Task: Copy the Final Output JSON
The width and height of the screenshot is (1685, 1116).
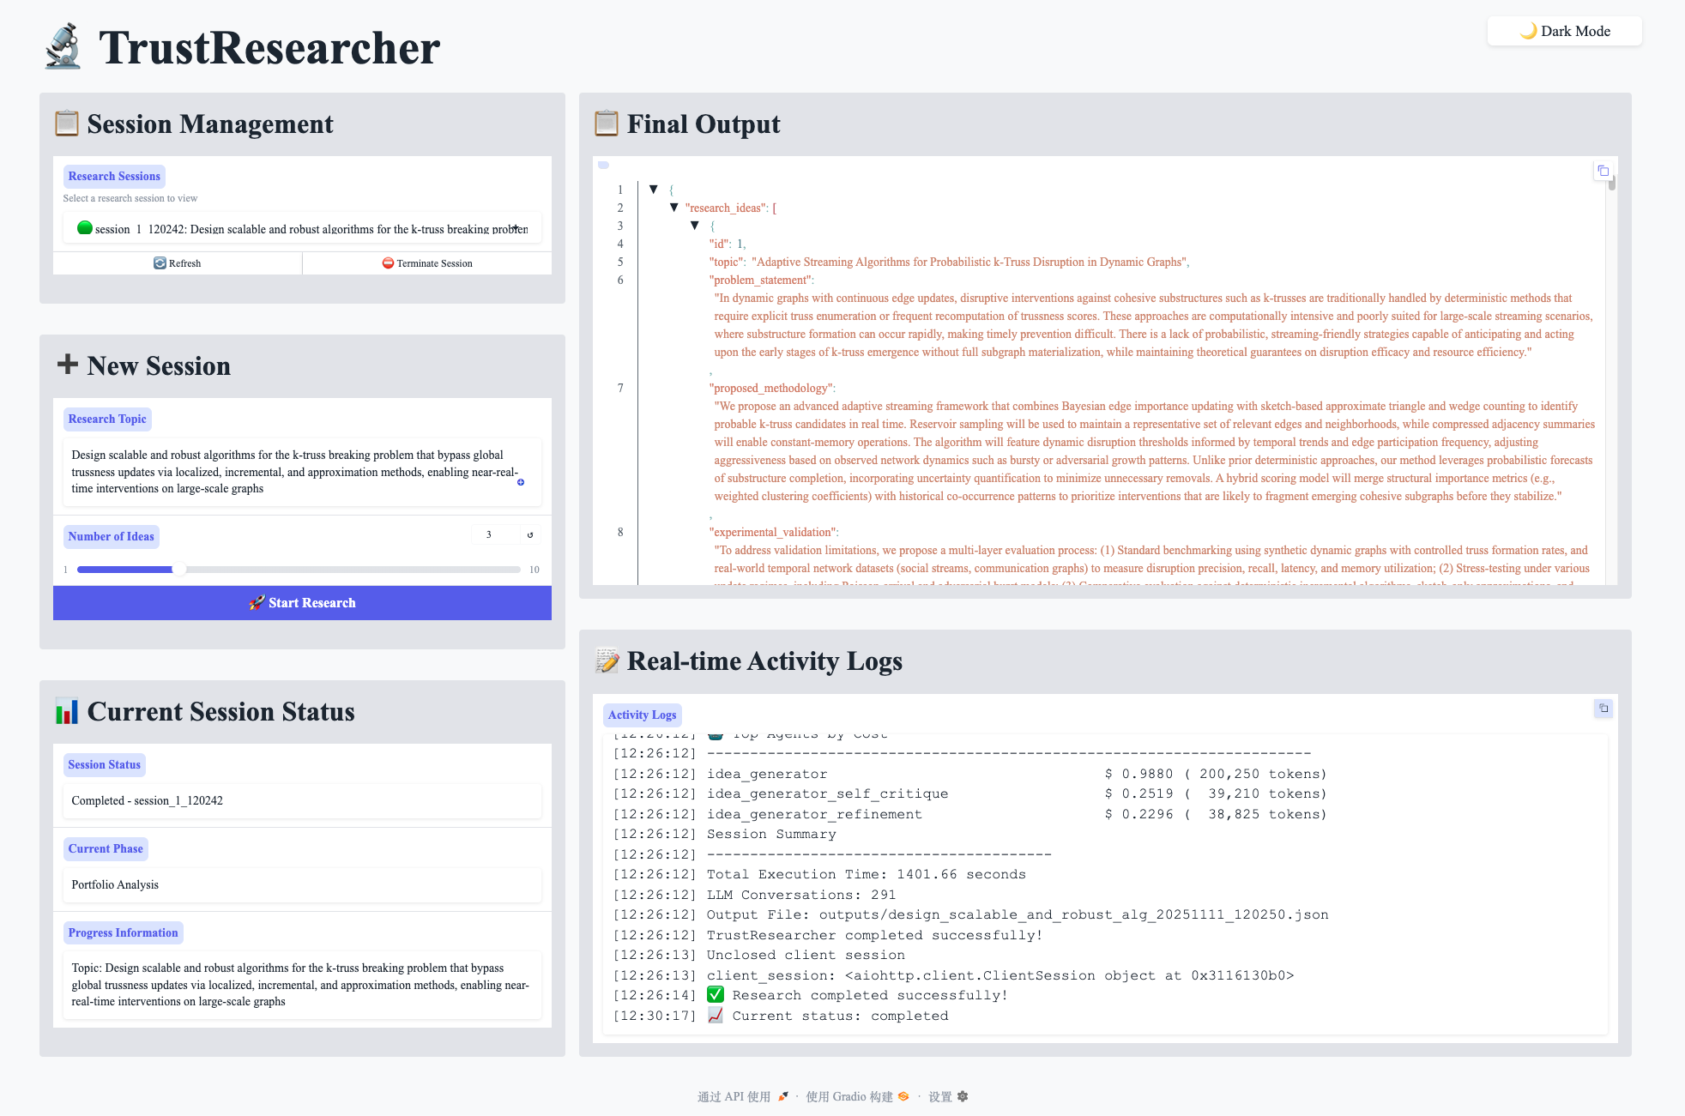Action: pyautogui.click(x=1603, y=171)
